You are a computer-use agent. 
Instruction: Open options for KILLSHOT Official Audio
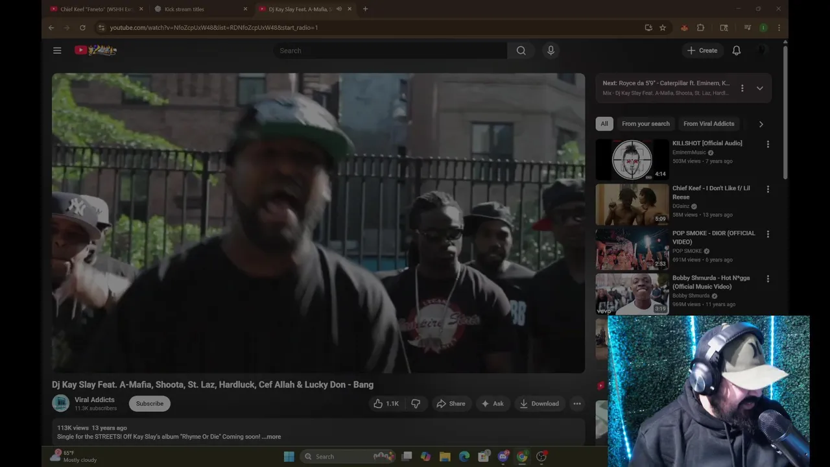(x=768, y=145)
